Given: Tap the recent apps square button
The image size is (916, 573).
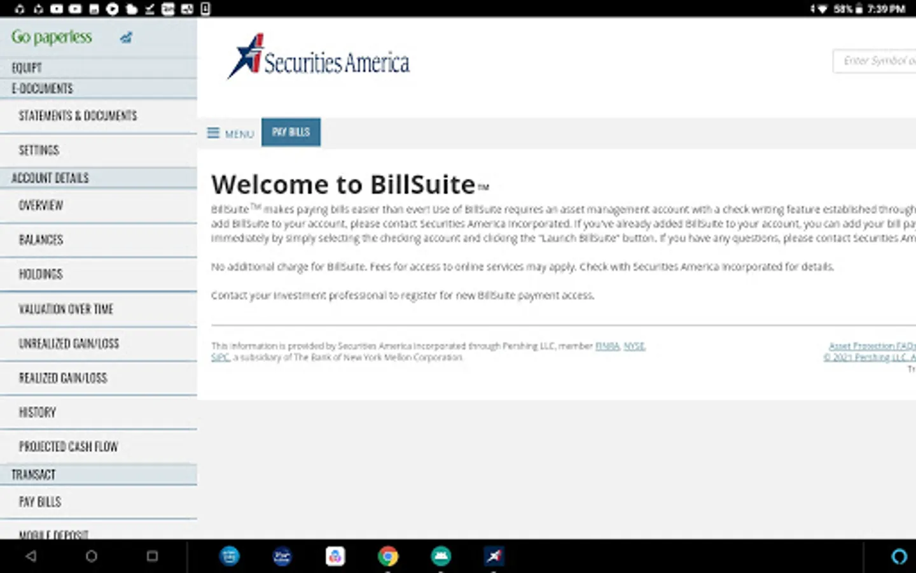Looking at the screenshot, I should [152, 556].
